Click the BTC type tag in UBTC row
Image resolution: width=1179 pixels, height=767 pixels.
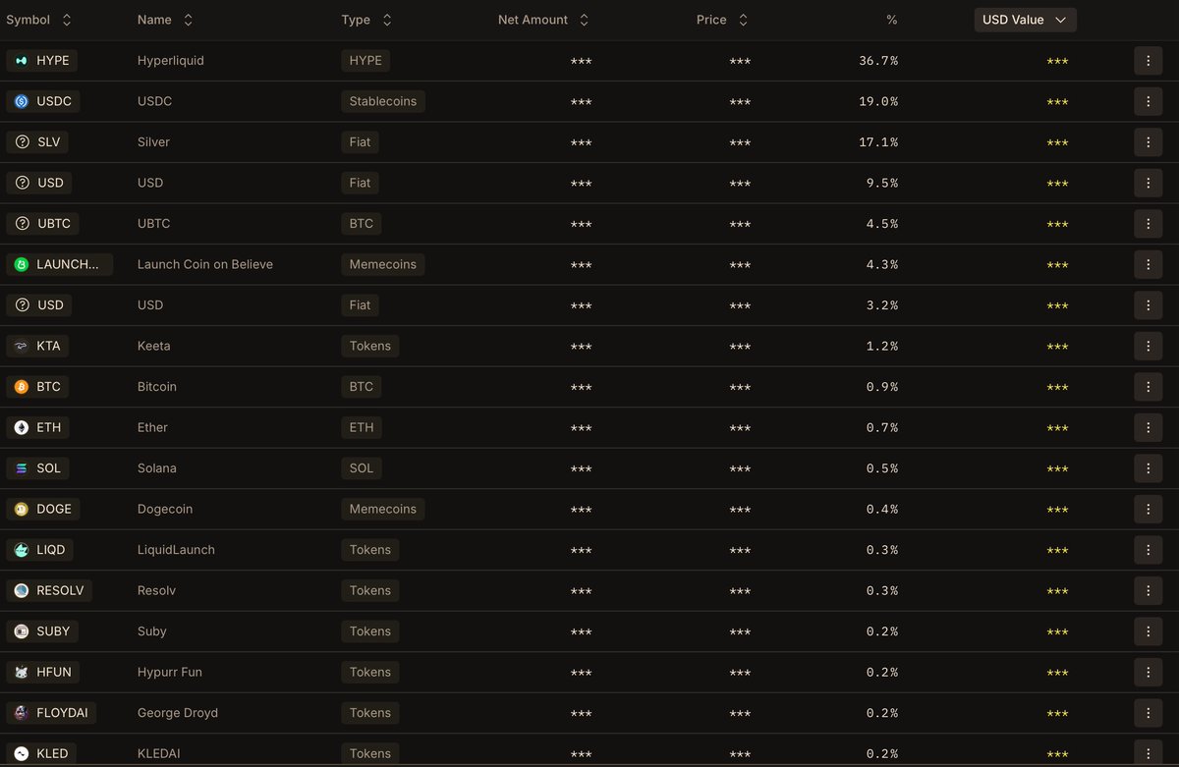click(362, 224)
